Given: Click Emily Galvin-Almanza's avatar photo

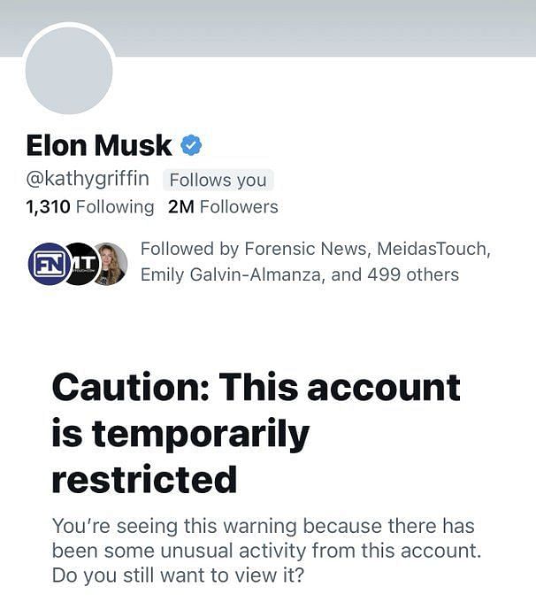Looking at the screenshot, I should (x=111, y=264).
